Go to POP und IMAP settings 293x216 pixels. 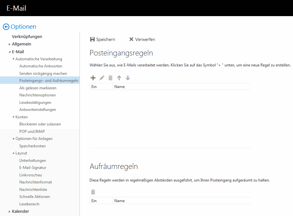32,132
